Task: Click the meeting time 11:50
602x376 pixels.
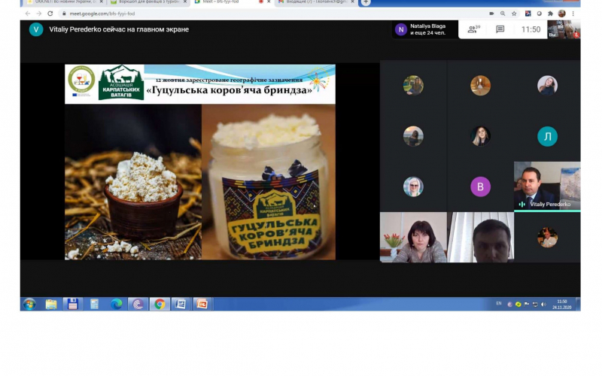Action: [531, 29]
